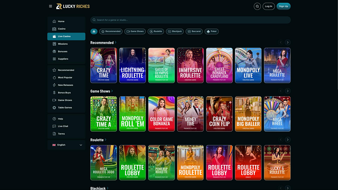Expand the English language dropdown chevron
The width and height of the screenshot is (338, 190).
[x=81, y=145]
